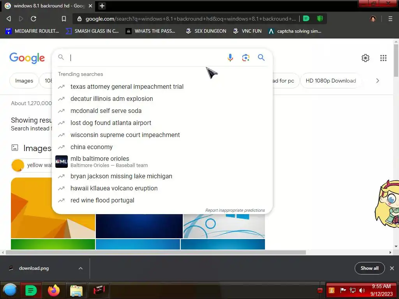Open the browser profile avatar
399x299 pixels.
373,19
